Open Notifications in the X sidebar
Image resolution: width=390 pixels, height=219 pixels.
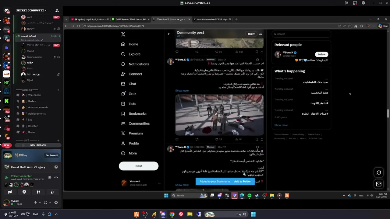coord(135,64)
